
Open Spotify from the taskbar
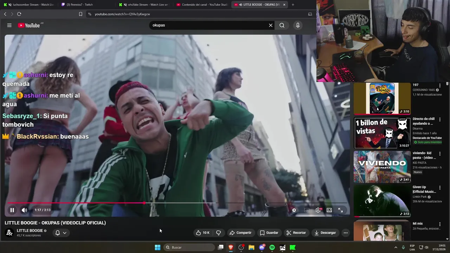(x=272, y=247)
